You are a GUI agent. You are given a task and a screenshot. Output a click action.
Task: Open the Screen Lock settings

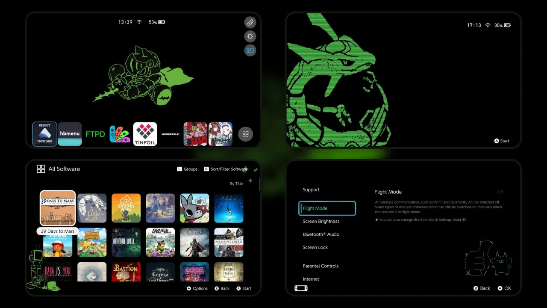coord(315,248)
